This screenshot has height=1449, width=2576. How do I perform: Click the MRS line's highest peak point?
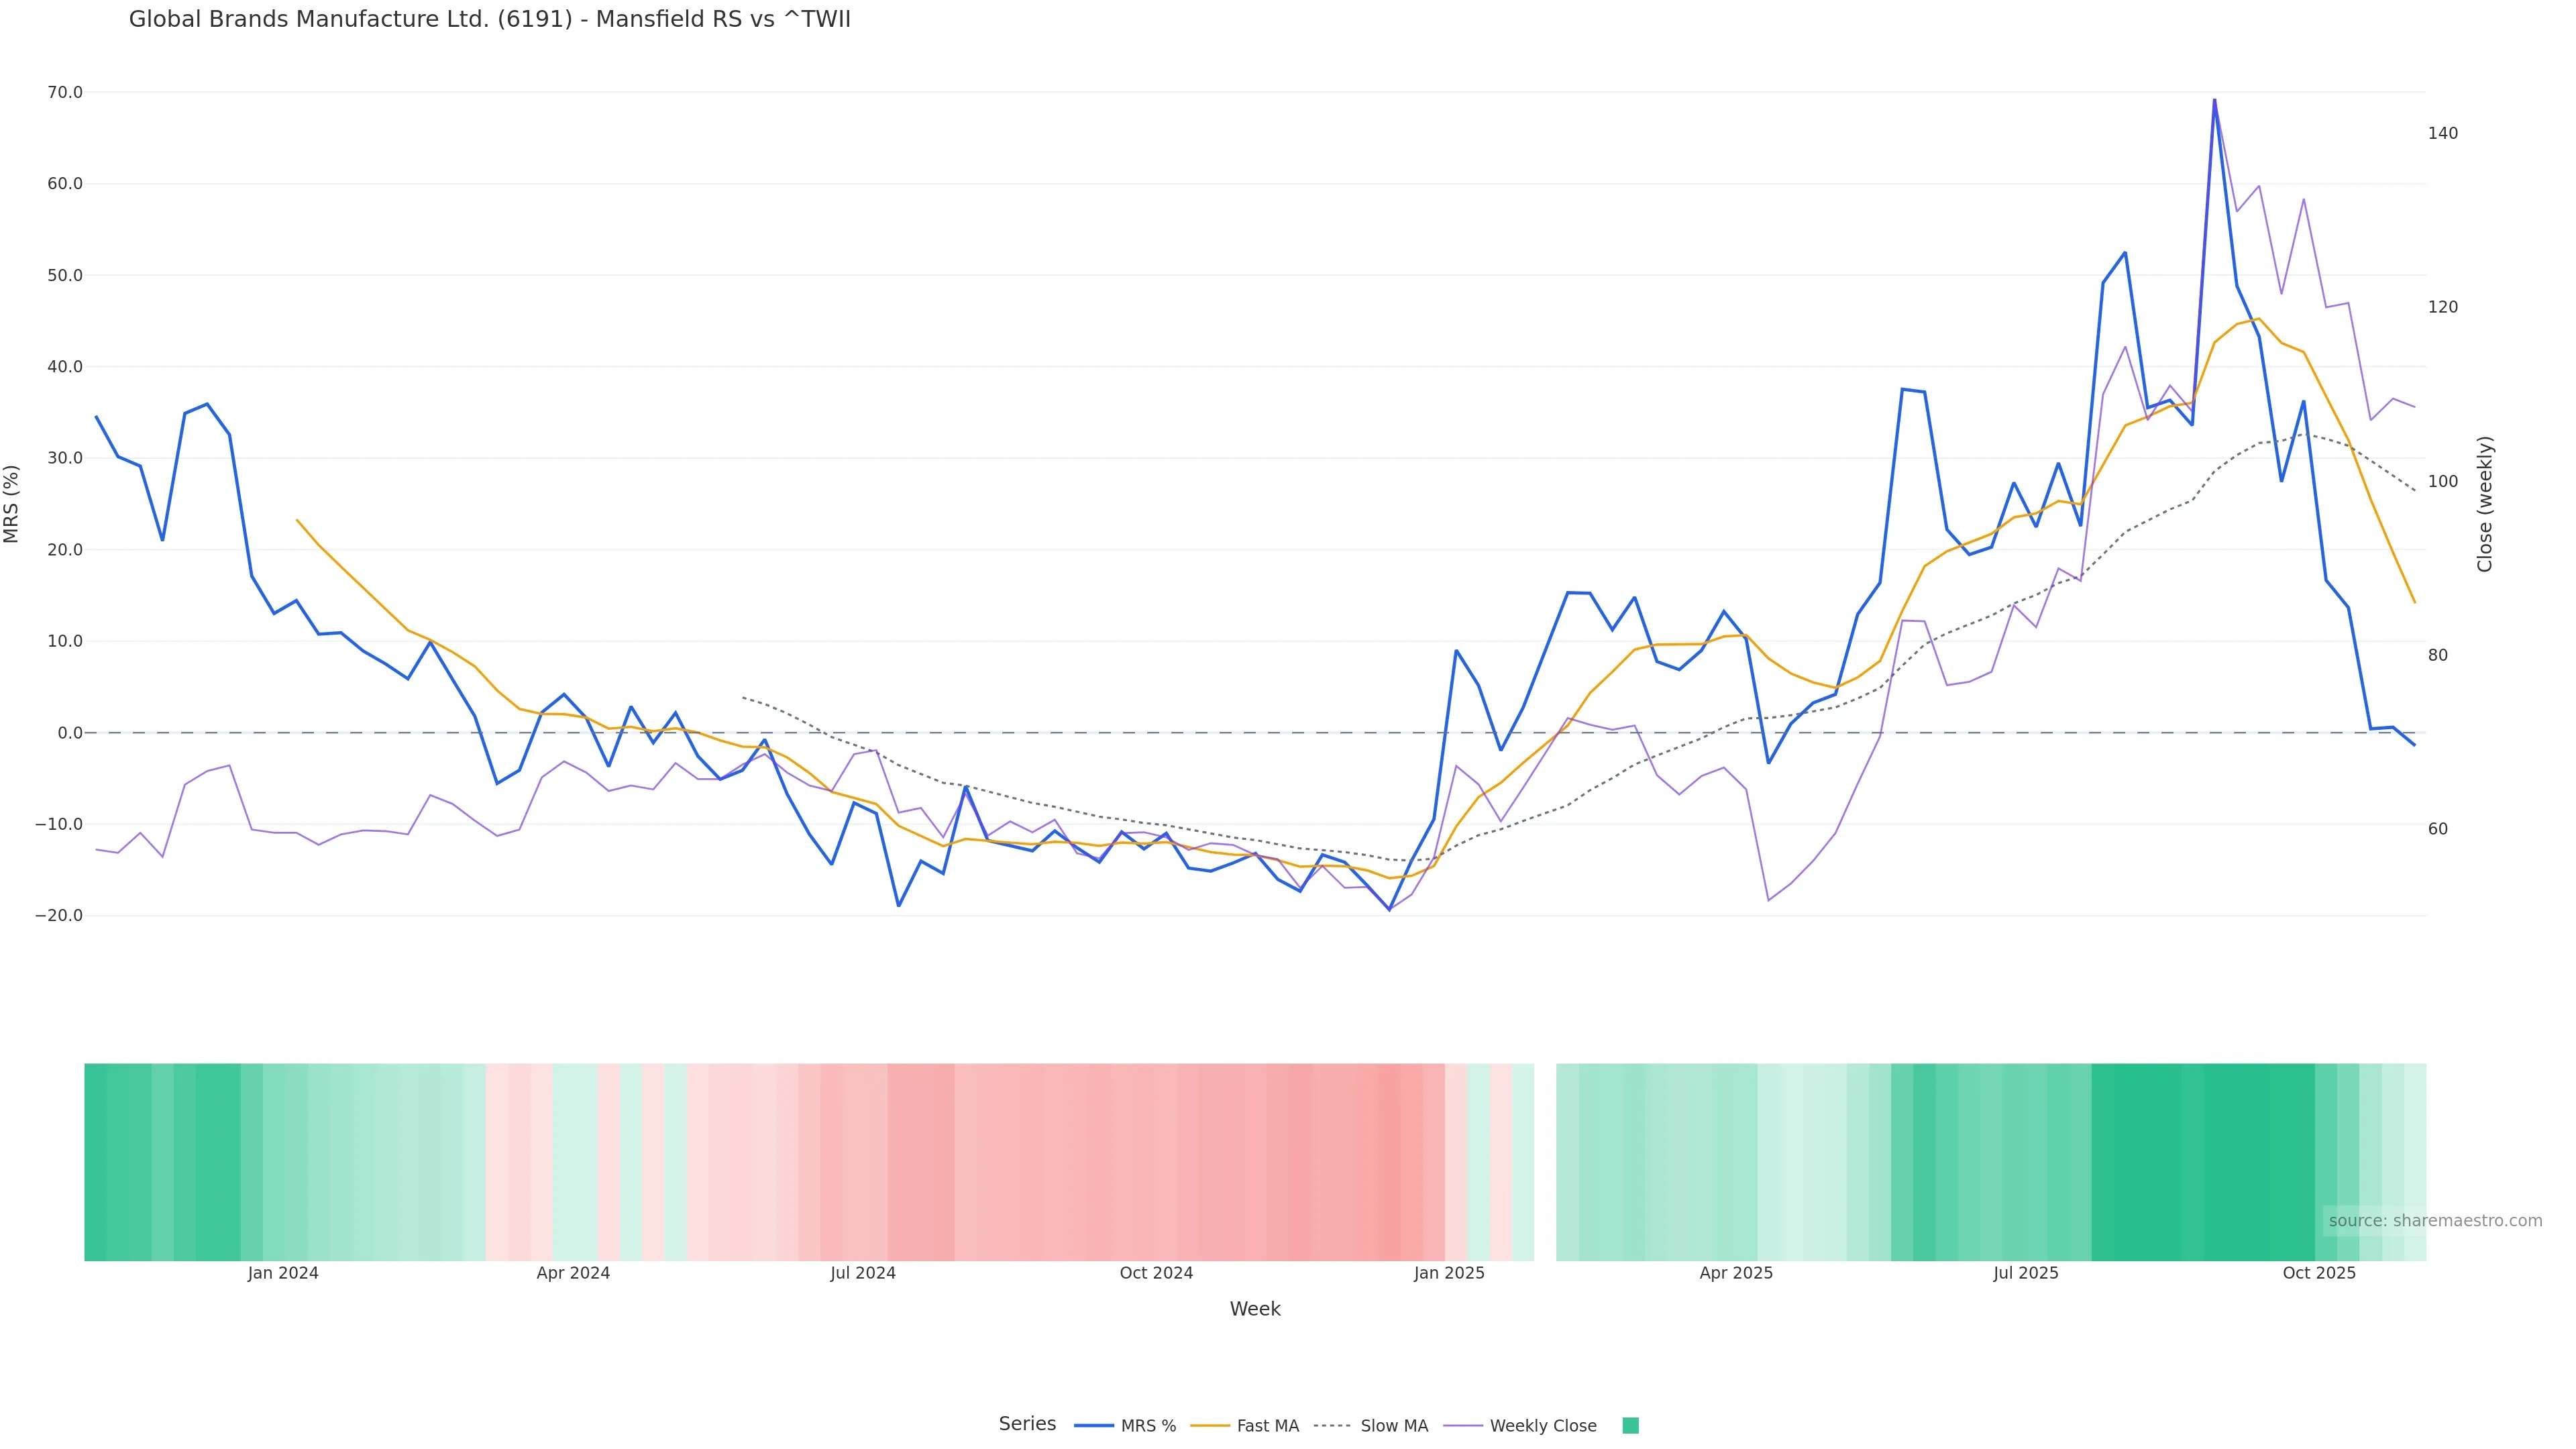2214,100
